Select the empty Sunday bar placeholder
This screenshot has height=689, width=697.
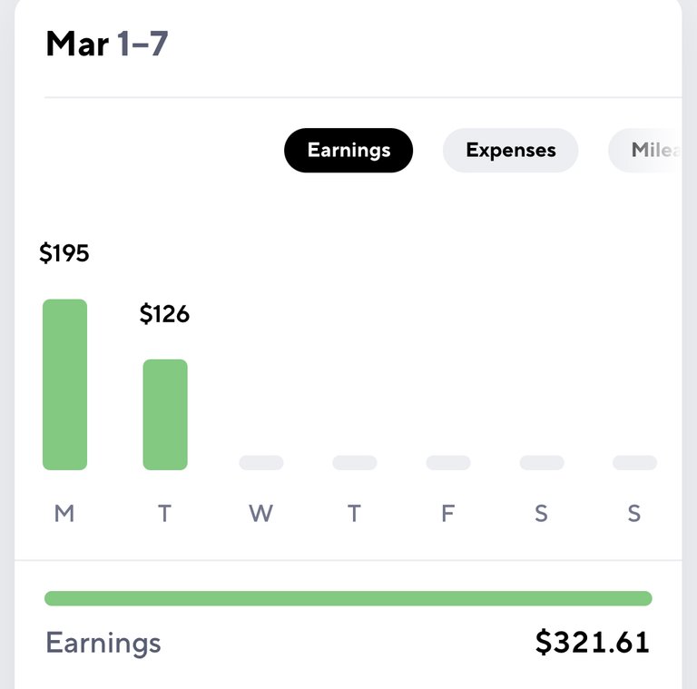point(634,463)
